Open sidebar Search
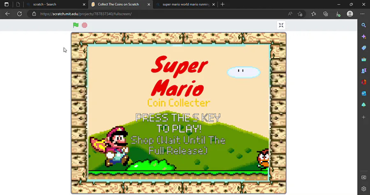The width and height of the screenshot is (370, 195). [x=364, y=25]
